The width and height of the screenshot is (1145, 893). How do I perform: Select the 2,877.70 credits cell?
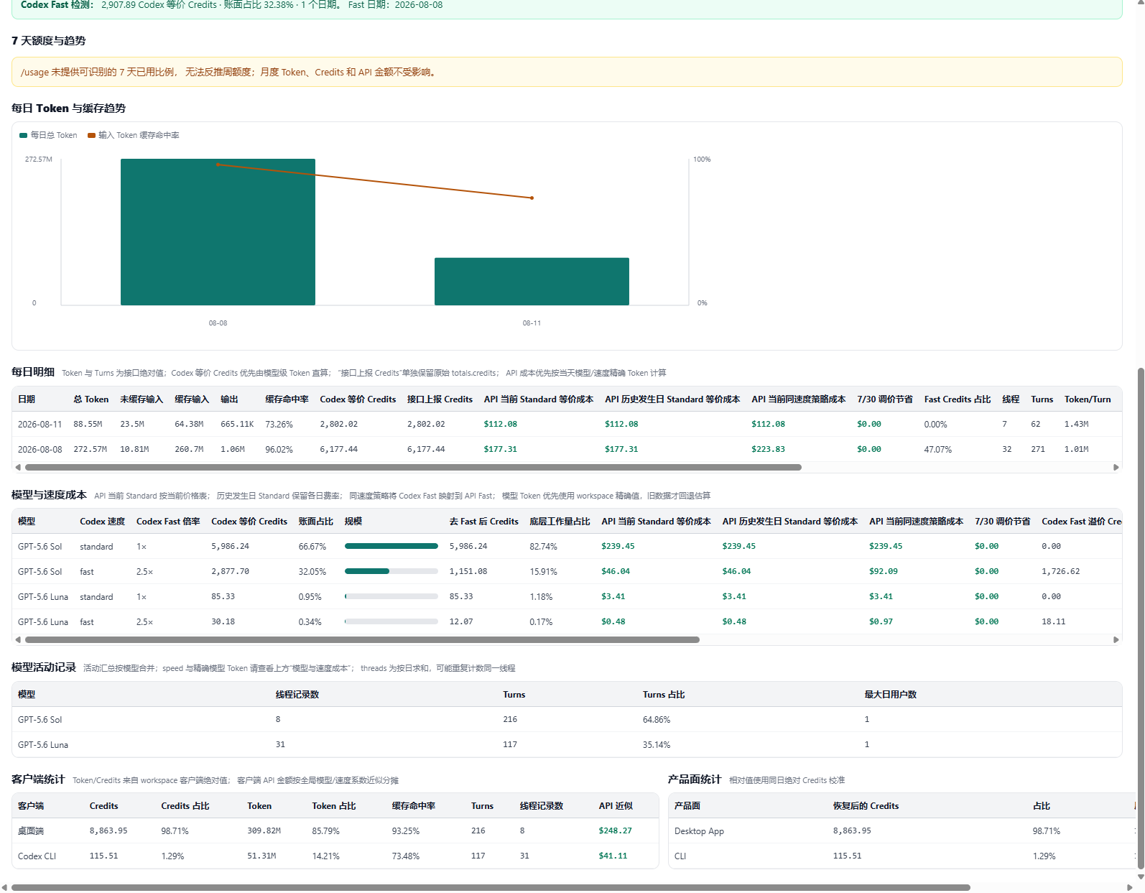[x=230, y=571]
